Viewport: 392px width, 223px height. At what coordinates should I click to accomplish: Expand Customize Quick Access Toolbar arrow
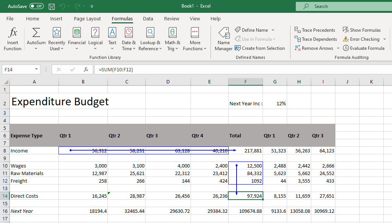point(92,6)
